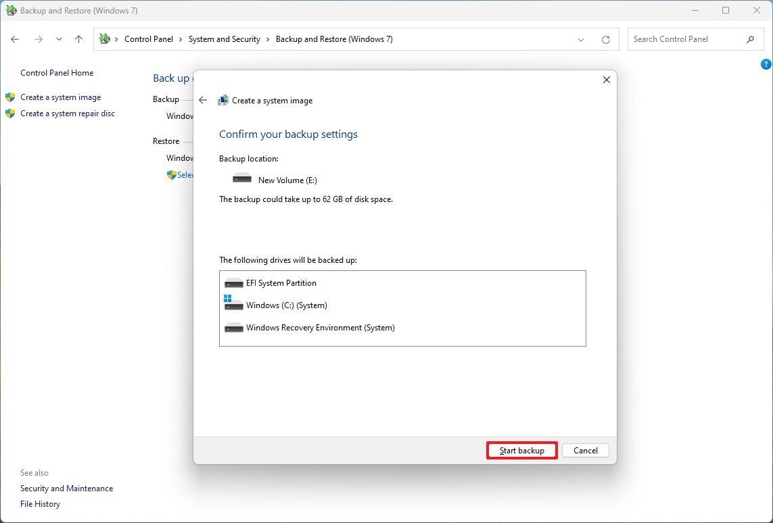
Task: Click the drive icon beside New Volume (E:)
Action: click(241, 178)
